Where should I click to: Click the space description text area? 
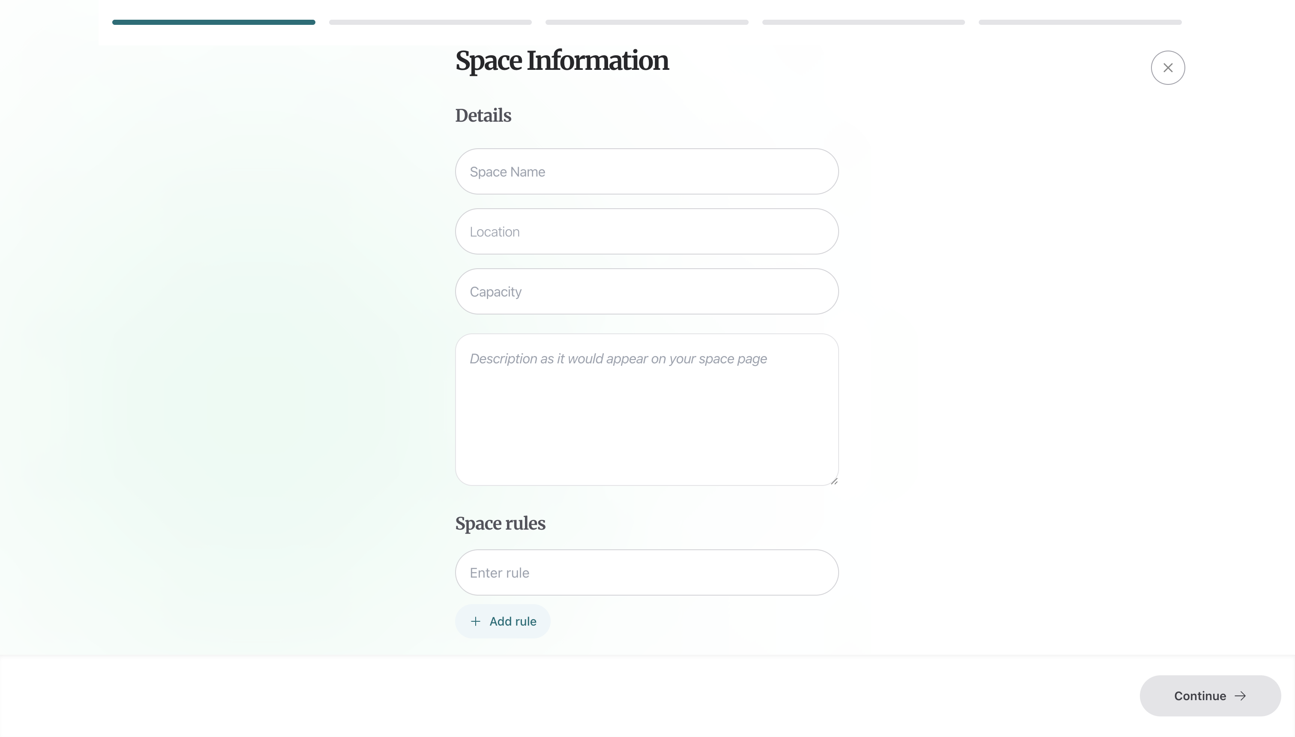pyautogui.click(x=646, y=409)
